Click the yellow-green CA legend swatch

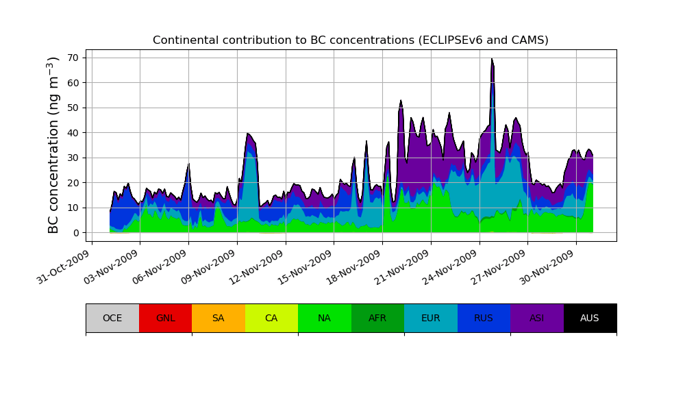271,318
